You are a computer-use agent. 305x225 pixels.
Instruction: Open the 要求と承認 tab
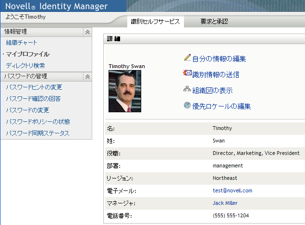tap(214, 22)
